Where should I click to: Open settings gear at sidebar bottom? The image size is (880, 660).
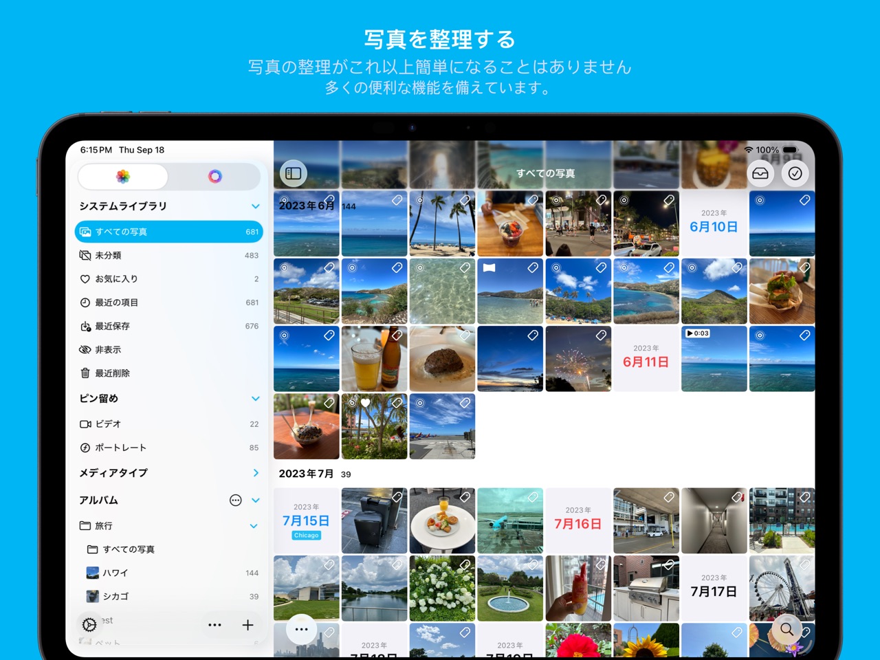89,624
